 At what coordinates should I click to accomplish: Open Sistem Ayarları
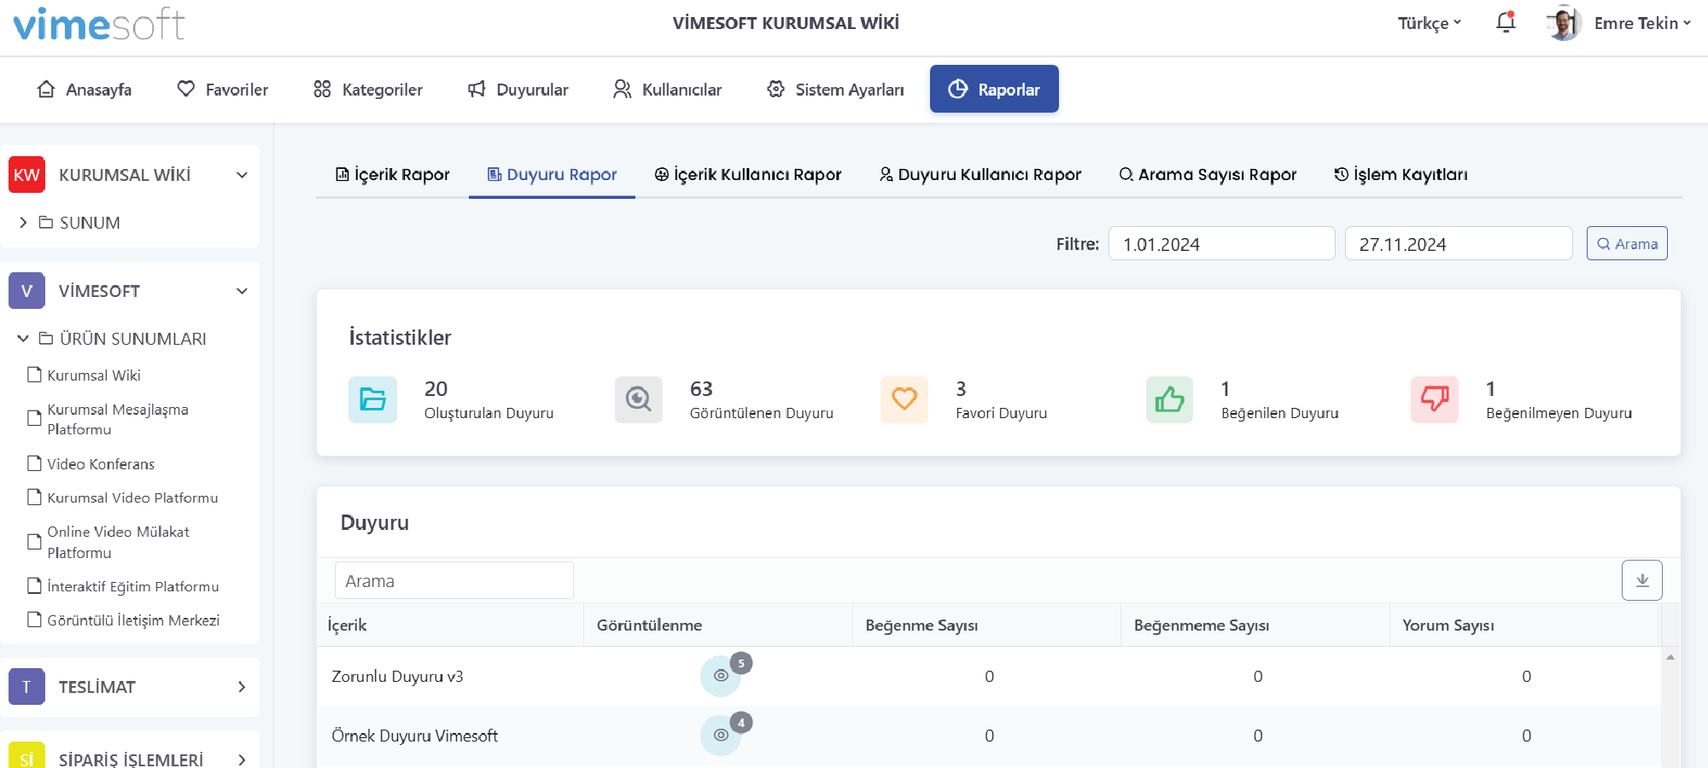point(835,90)
